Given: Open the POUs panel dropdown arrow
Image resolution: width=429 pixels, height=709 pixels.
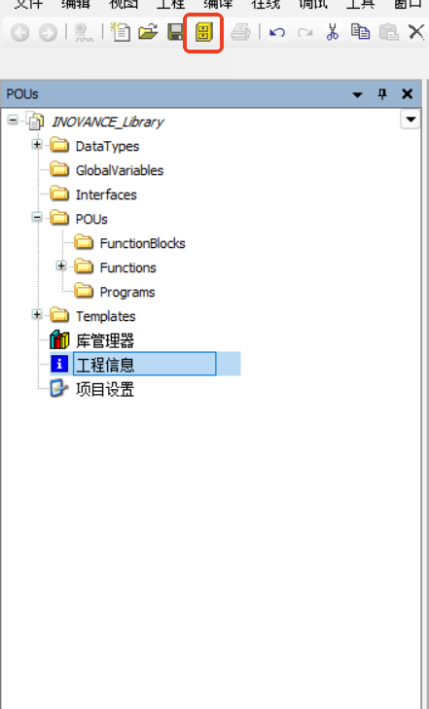Looking at the screenshot, I should point(357,94).
